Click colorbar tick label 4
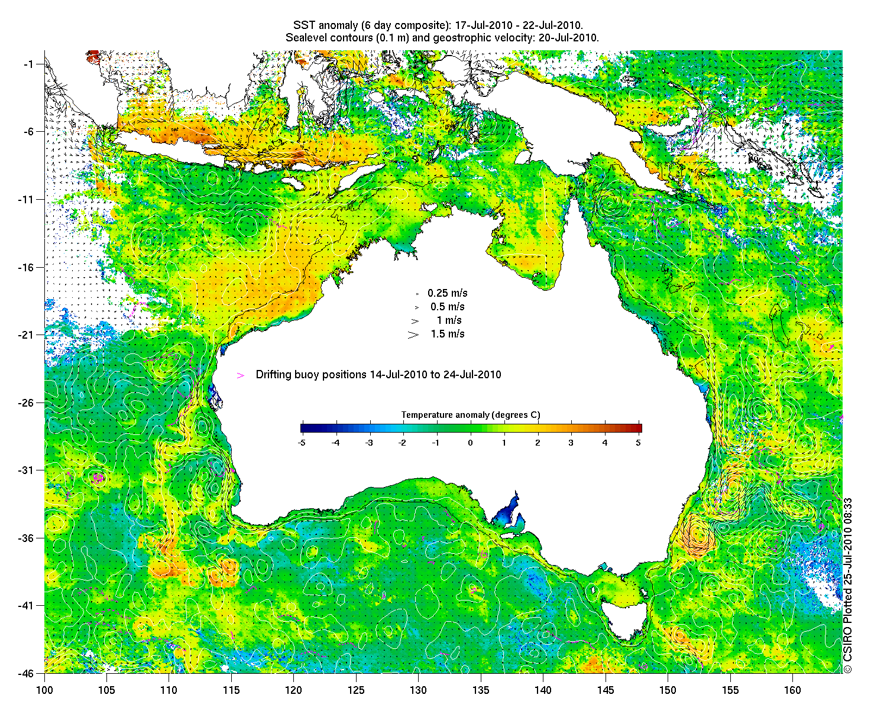The height and width of the screenshot is (724, 887). [605, 443]
